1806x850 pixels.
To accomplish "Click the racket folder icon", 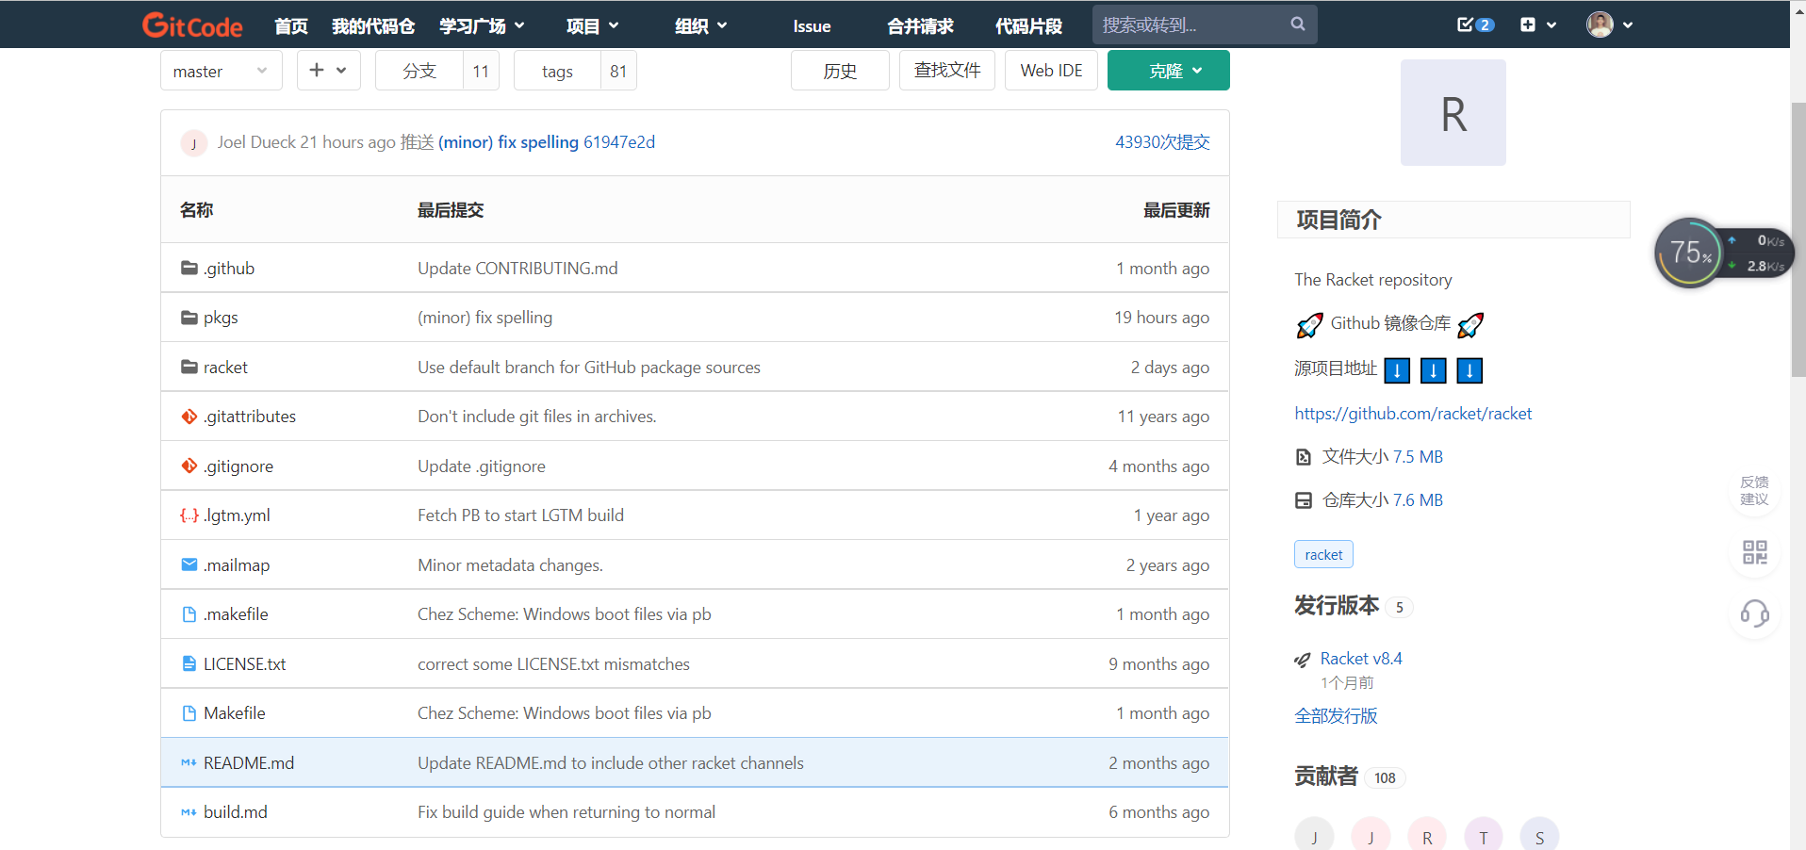I will [189, 368].
